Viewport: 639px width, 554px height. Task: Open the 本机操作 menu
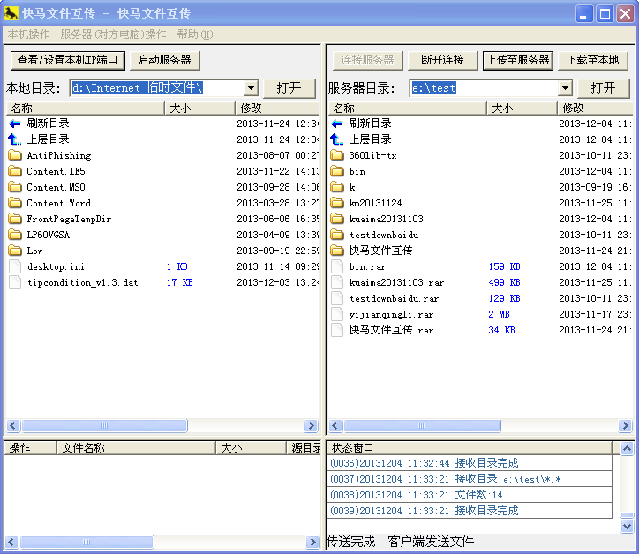(x=29, y=34)
